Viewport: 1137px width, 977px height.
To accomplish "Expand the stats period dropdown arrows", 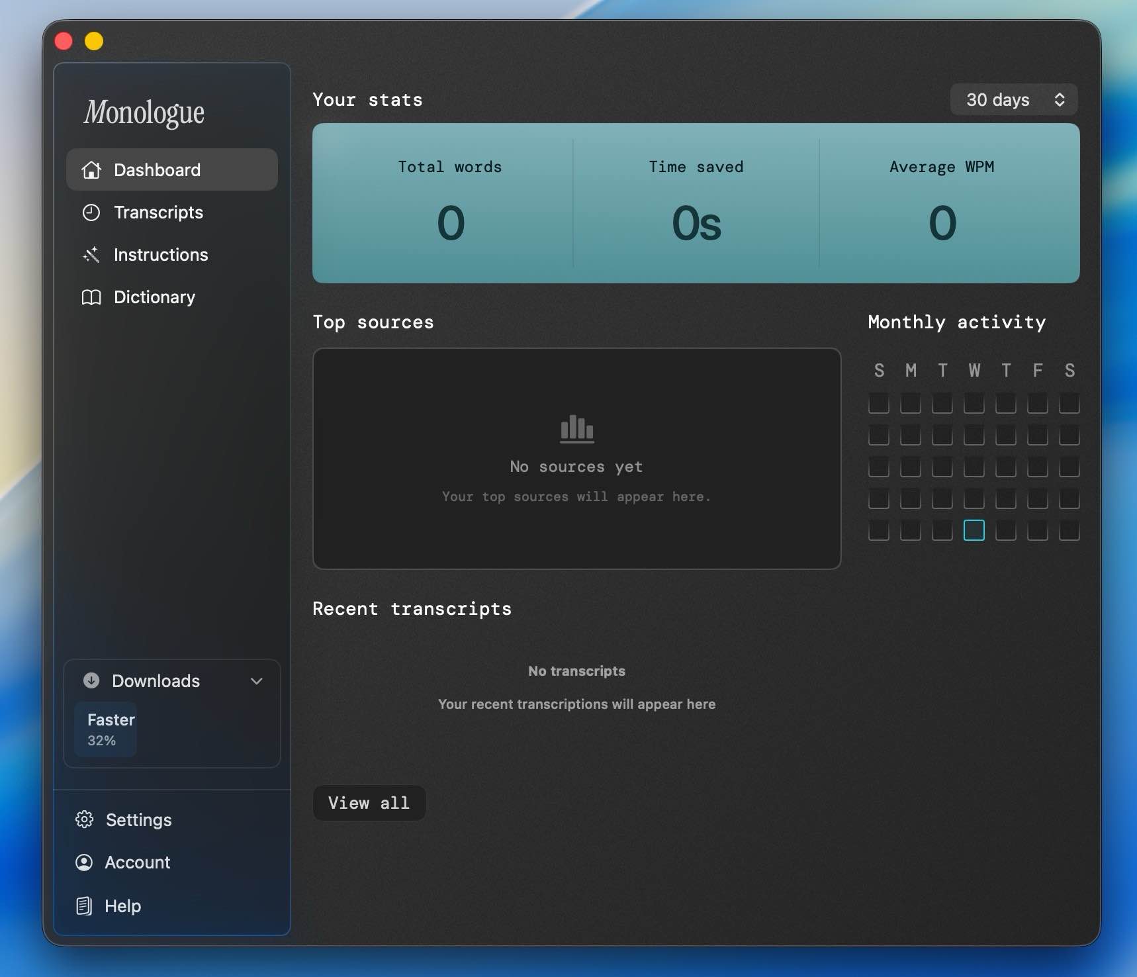I will pyautogui.click(x=1060, y=99).
